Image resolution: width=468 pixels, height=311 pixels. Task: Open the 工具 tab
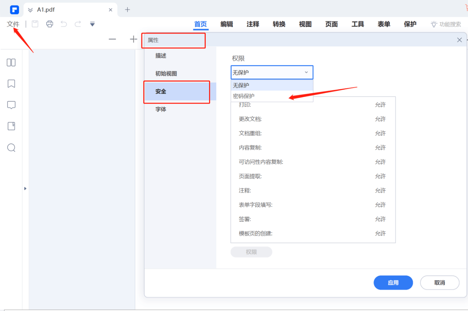point(358,24)
